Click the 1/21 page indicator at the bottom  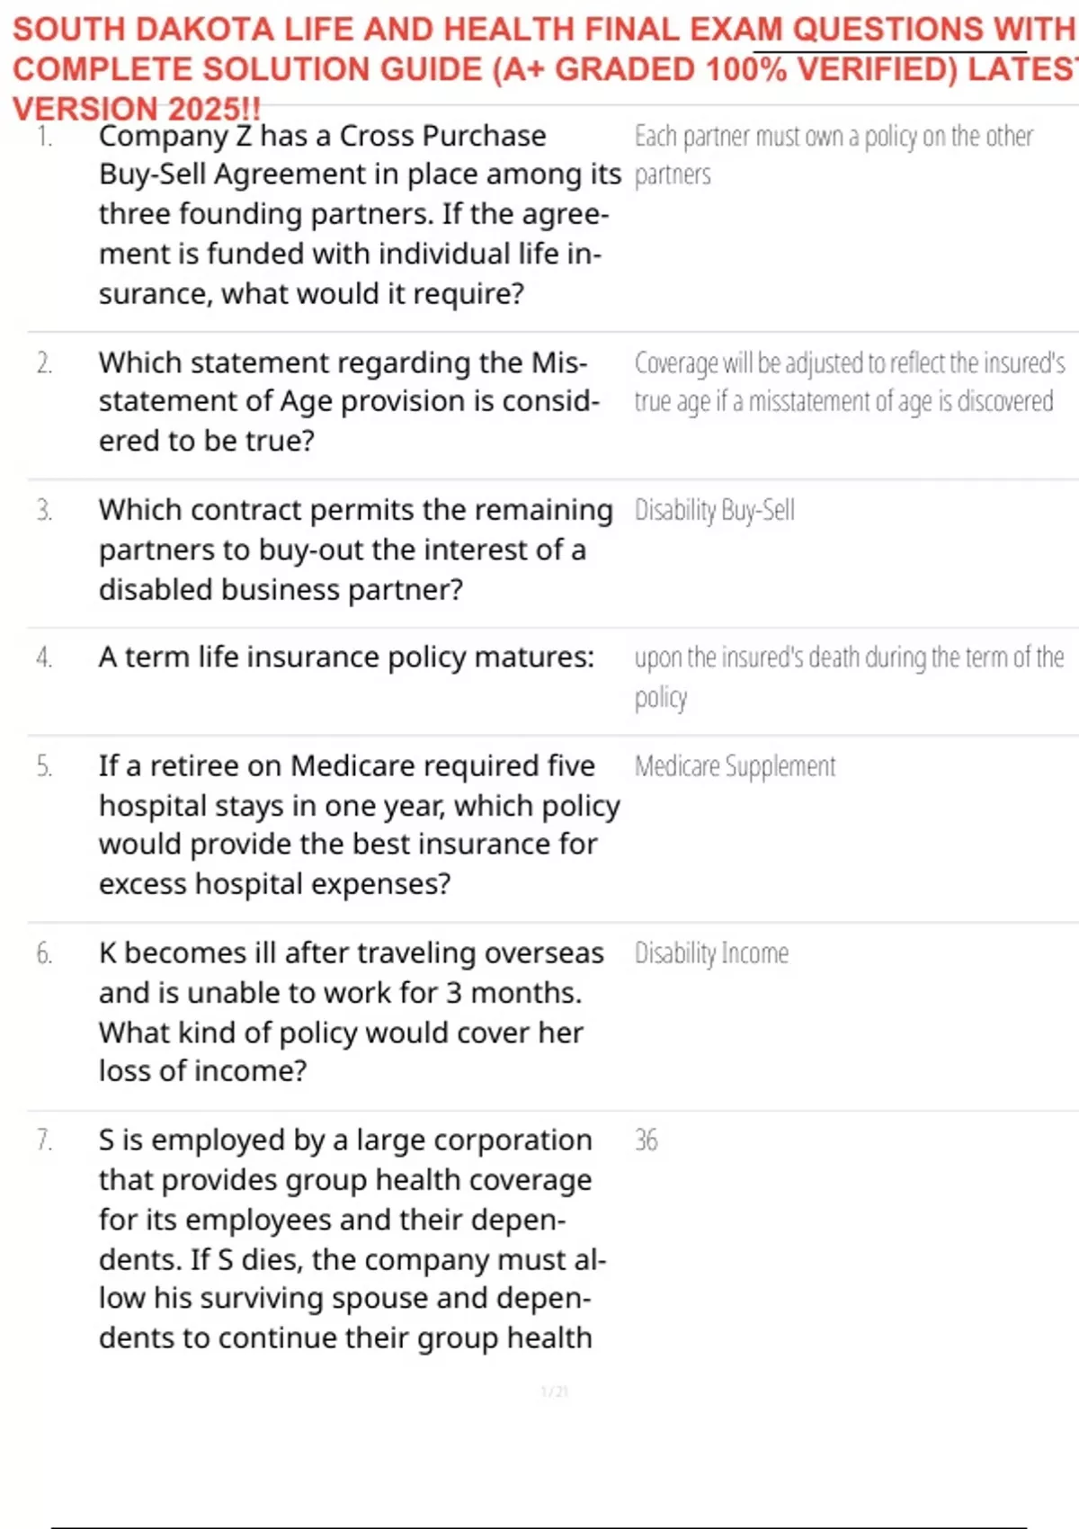554,1392
